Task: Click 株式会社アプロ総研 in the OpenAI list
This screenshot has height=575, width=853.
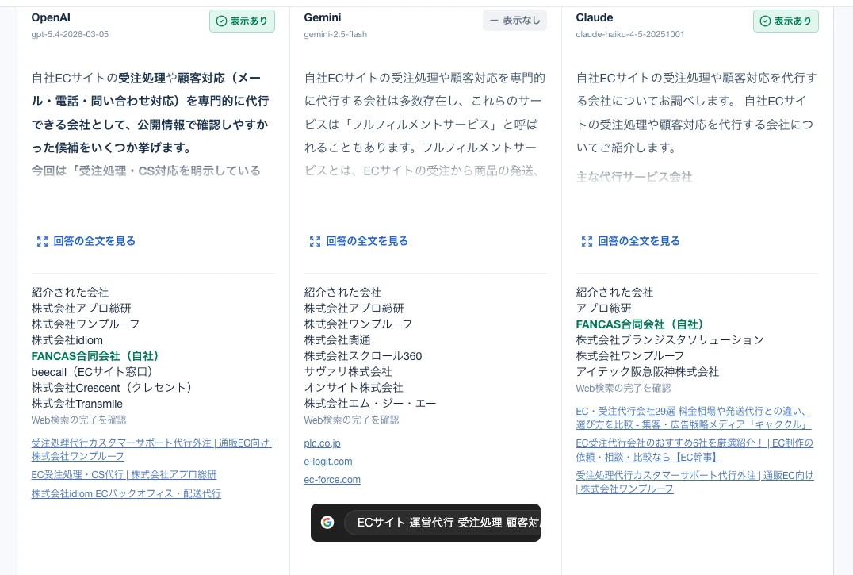Action: (x=82, y=309)
